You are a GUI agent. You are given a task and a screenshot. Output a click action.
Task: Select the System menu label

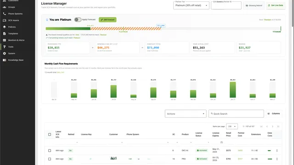pyautogui.click(x=11, y=54)
